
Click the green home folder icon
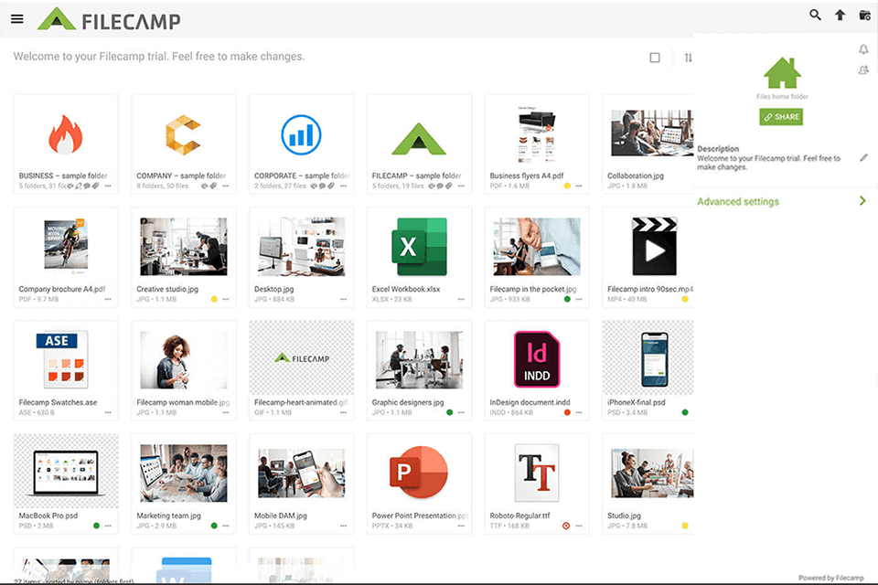click(x=782, y=73)
